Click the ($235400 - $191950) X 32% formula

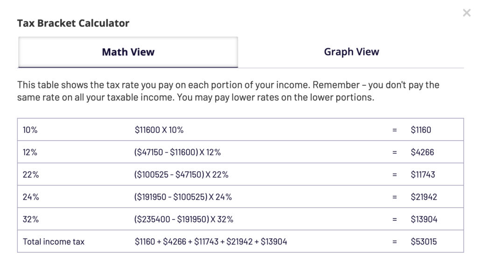point(183,219)
